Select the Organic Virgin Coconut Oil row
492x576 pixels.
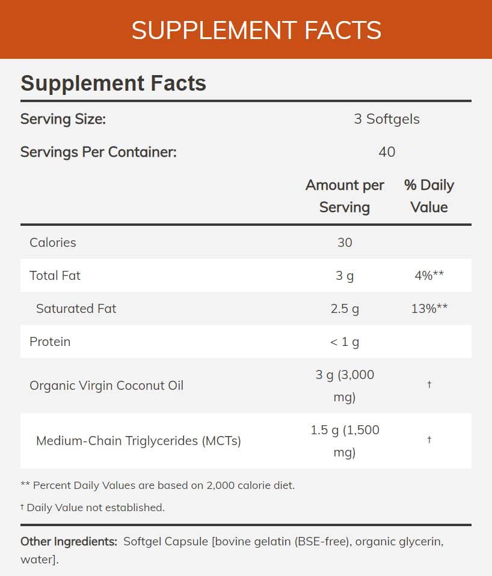[x=246, y=386]
